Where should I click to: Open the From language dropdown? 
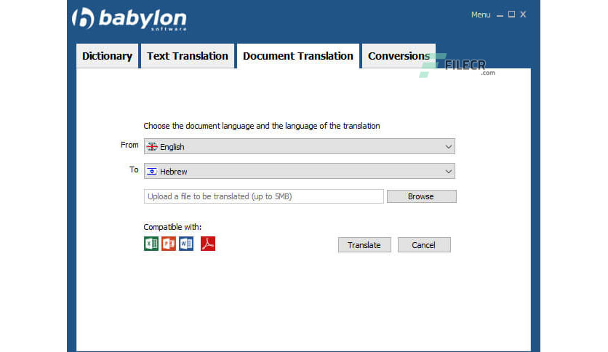tap(300, 146)
